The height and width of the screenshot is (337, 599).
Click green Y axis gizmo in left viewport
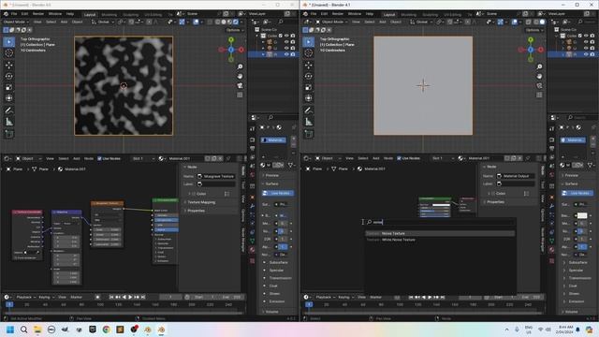coord(231,39)
